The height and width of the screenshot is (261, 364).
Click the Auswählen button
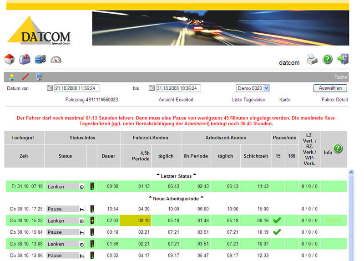click(x=330, y=88)
